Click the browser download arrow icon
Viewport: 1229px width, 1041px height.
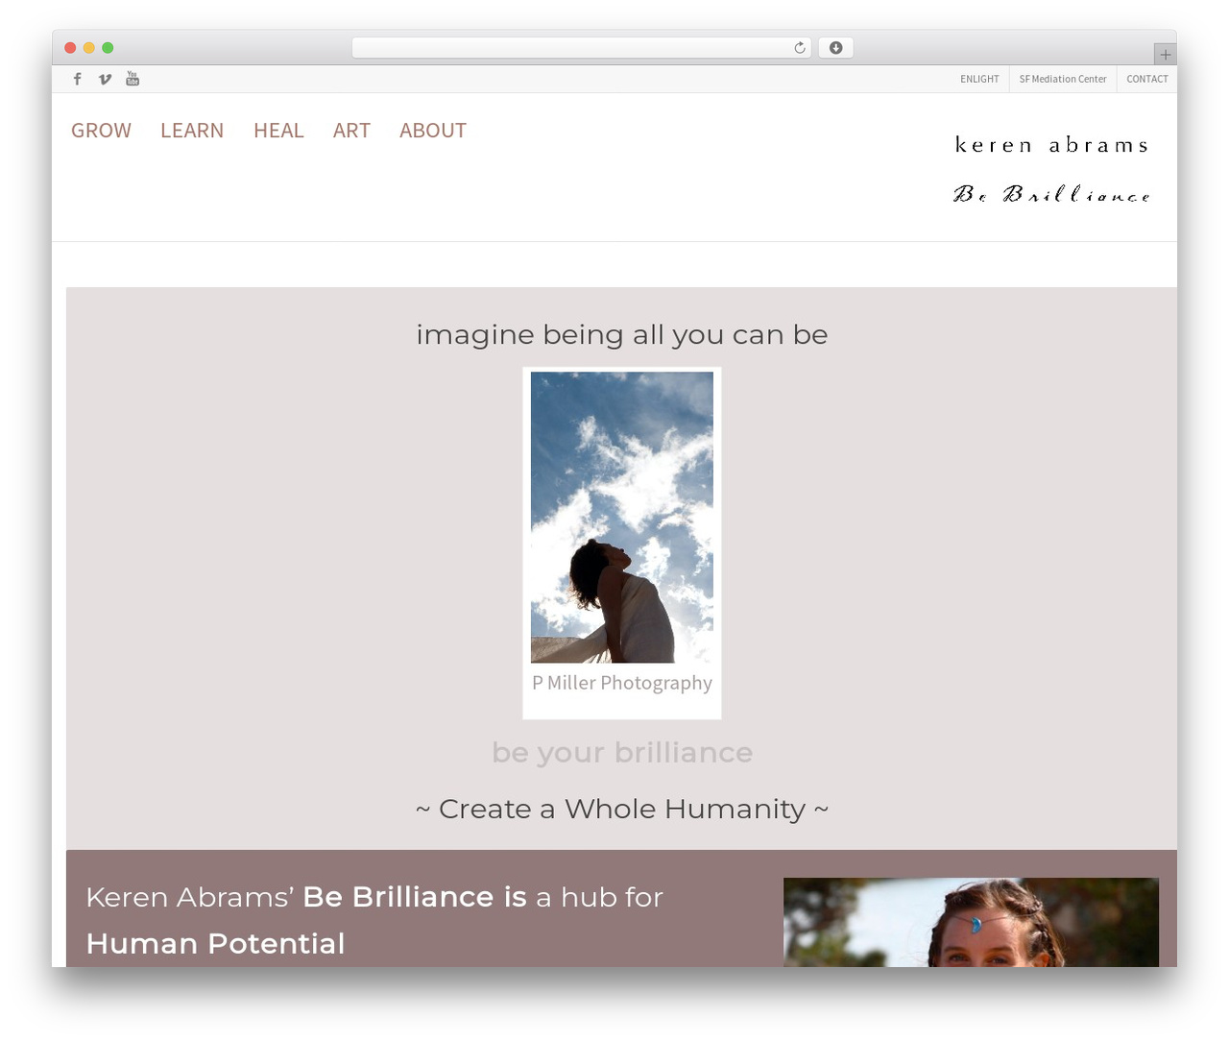pos(836,48)
